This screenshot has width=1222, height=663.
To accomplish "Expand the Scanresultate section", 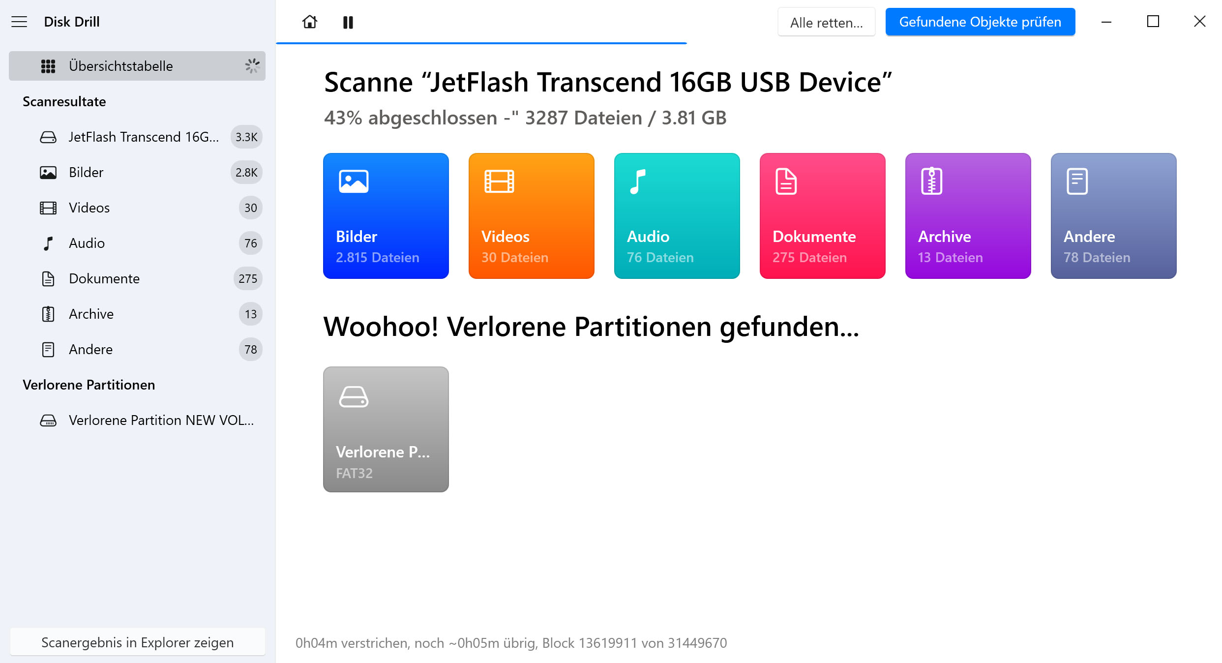I will tap(66, 101).
